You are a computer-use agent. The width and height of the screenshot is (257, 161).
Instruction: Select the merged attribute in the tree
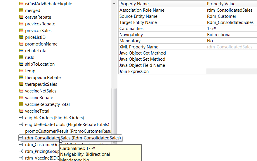click(x=33, y=10)
